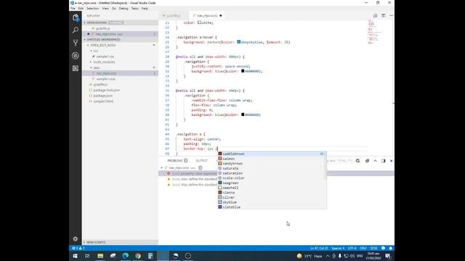Open the File menu
465x261 pixels.
(x=73, y=9)
